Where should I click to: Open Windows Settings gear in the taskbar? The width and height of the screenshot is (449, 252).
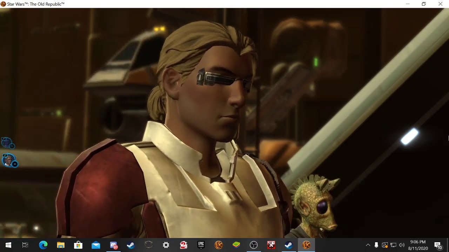[166, 245]
